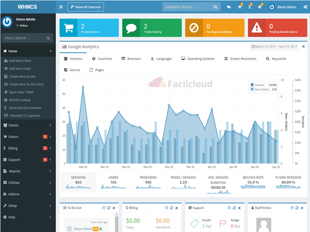This screenshot has height=232, width=310.
Task: Click the Pending Module Actions warning icon
Action: click(257, 28)
